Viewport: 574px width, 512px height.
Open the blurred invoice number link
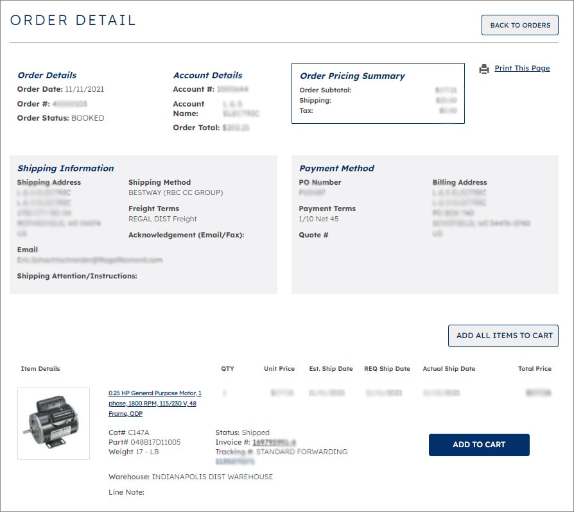(274, 442)
